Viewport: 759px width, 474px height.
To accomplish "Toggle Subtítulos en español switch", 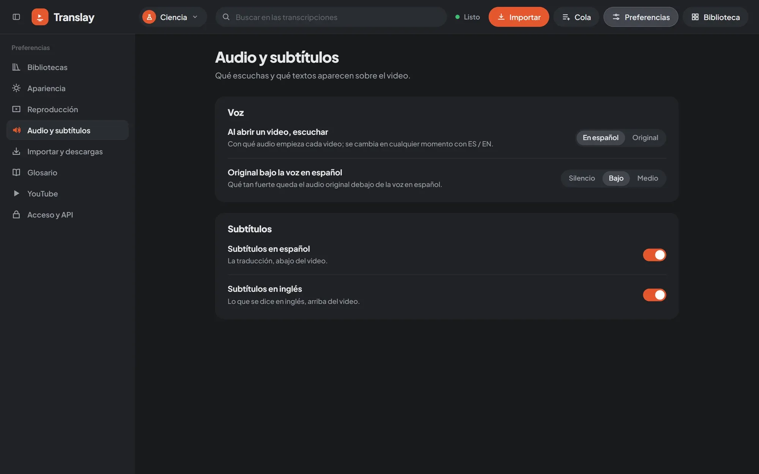I will [654, 255].
